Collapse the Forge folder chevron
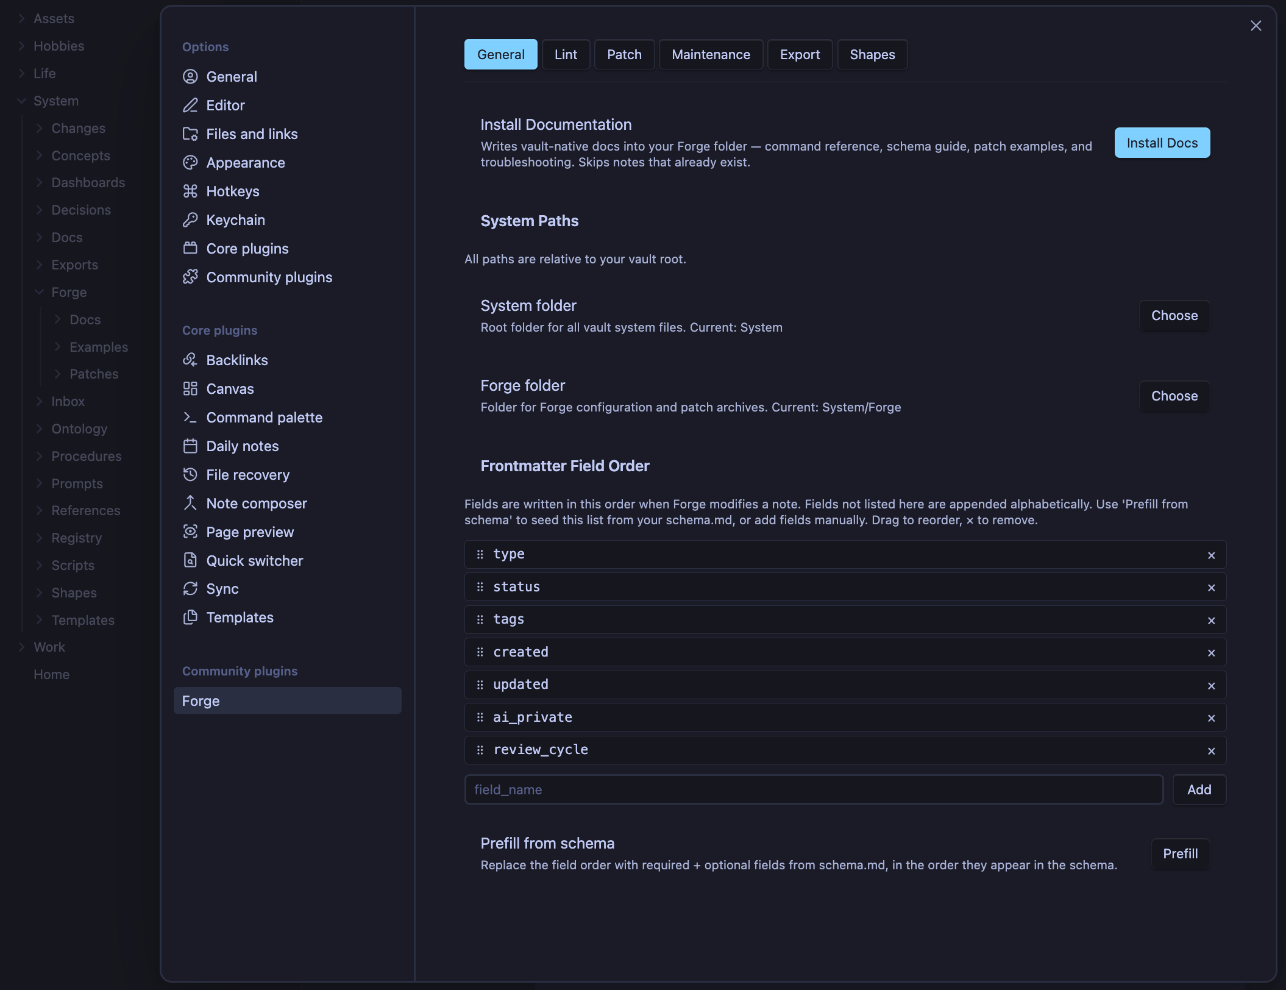The width and height of the screenshot is (1286, 990). [x=39, y=293]
